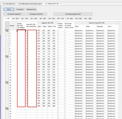Select the 701 - 800 range tab
This screenshot has width=122, height=119.
(x=70, y=19)
